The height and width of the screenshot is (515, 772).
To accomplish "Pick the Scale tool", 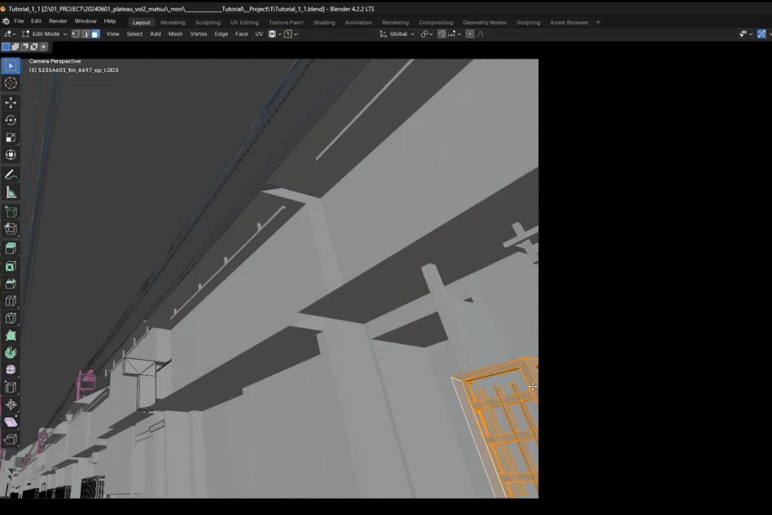I will pos(11,138).
